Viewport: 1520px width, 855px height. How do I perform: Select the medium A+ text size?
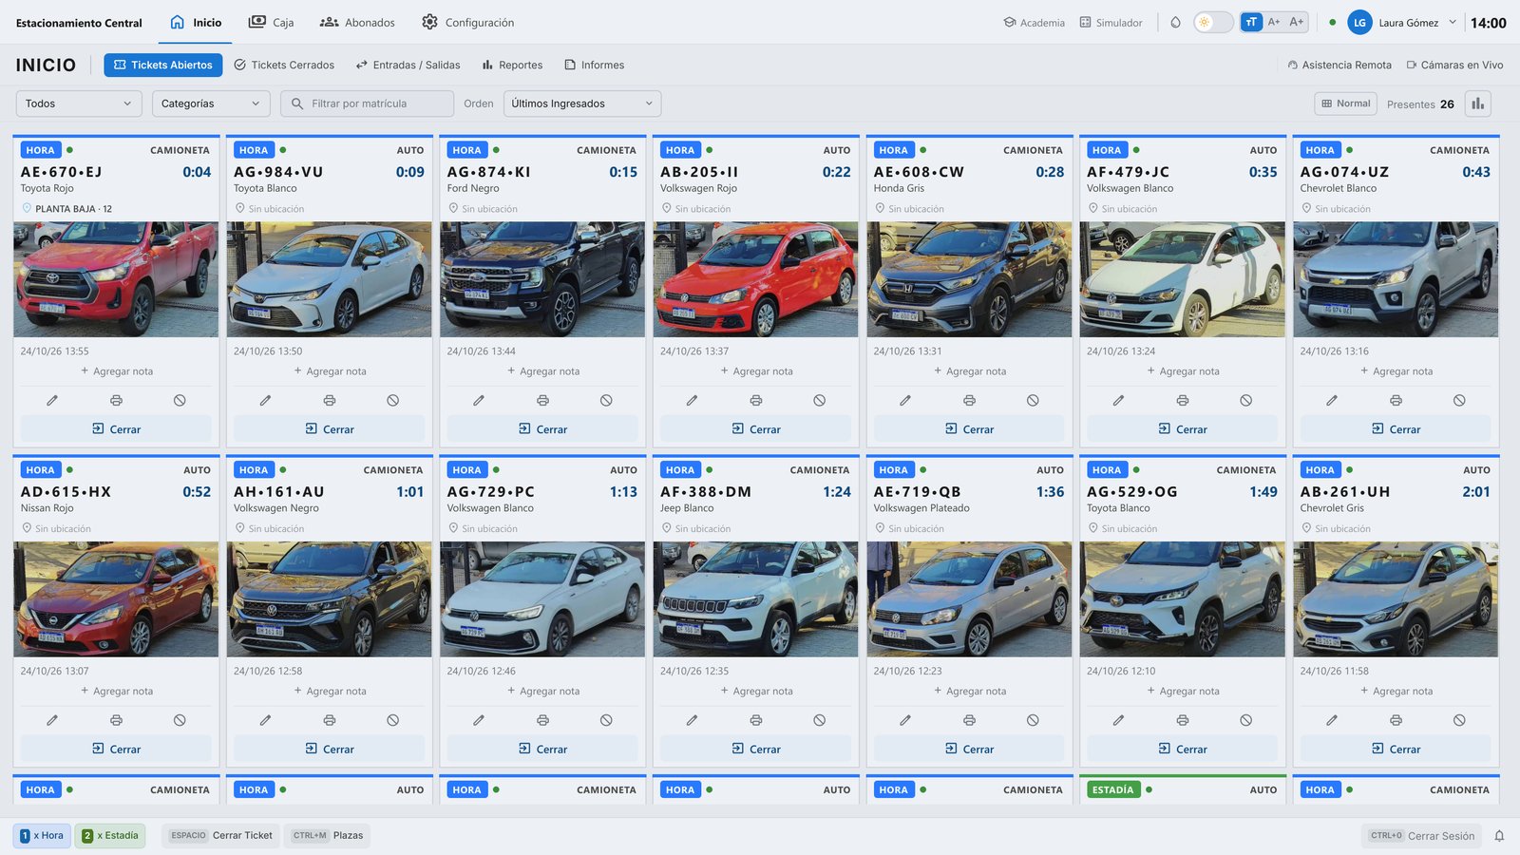click(1274, 22)
